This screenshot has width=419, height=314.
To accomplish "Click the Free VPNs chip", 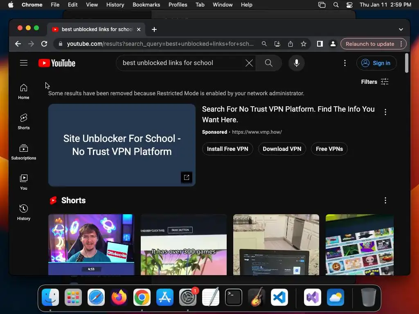I will (329, 149).
